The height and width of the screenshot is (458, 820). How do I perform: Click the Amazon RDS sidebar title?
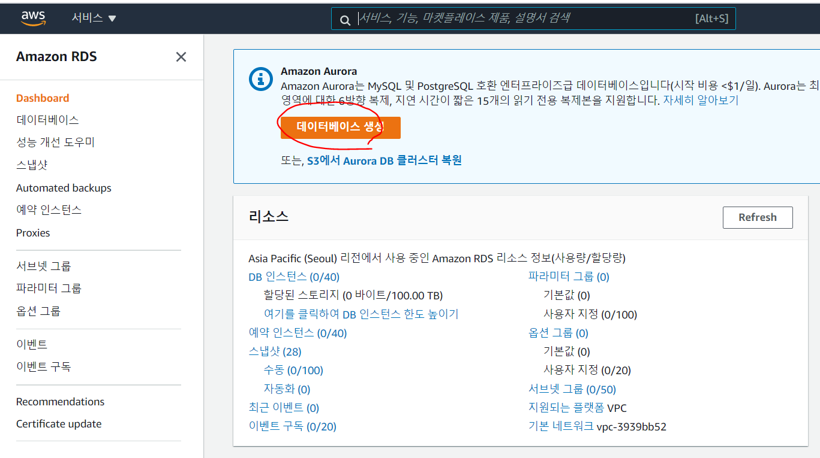tap(56, 57)
